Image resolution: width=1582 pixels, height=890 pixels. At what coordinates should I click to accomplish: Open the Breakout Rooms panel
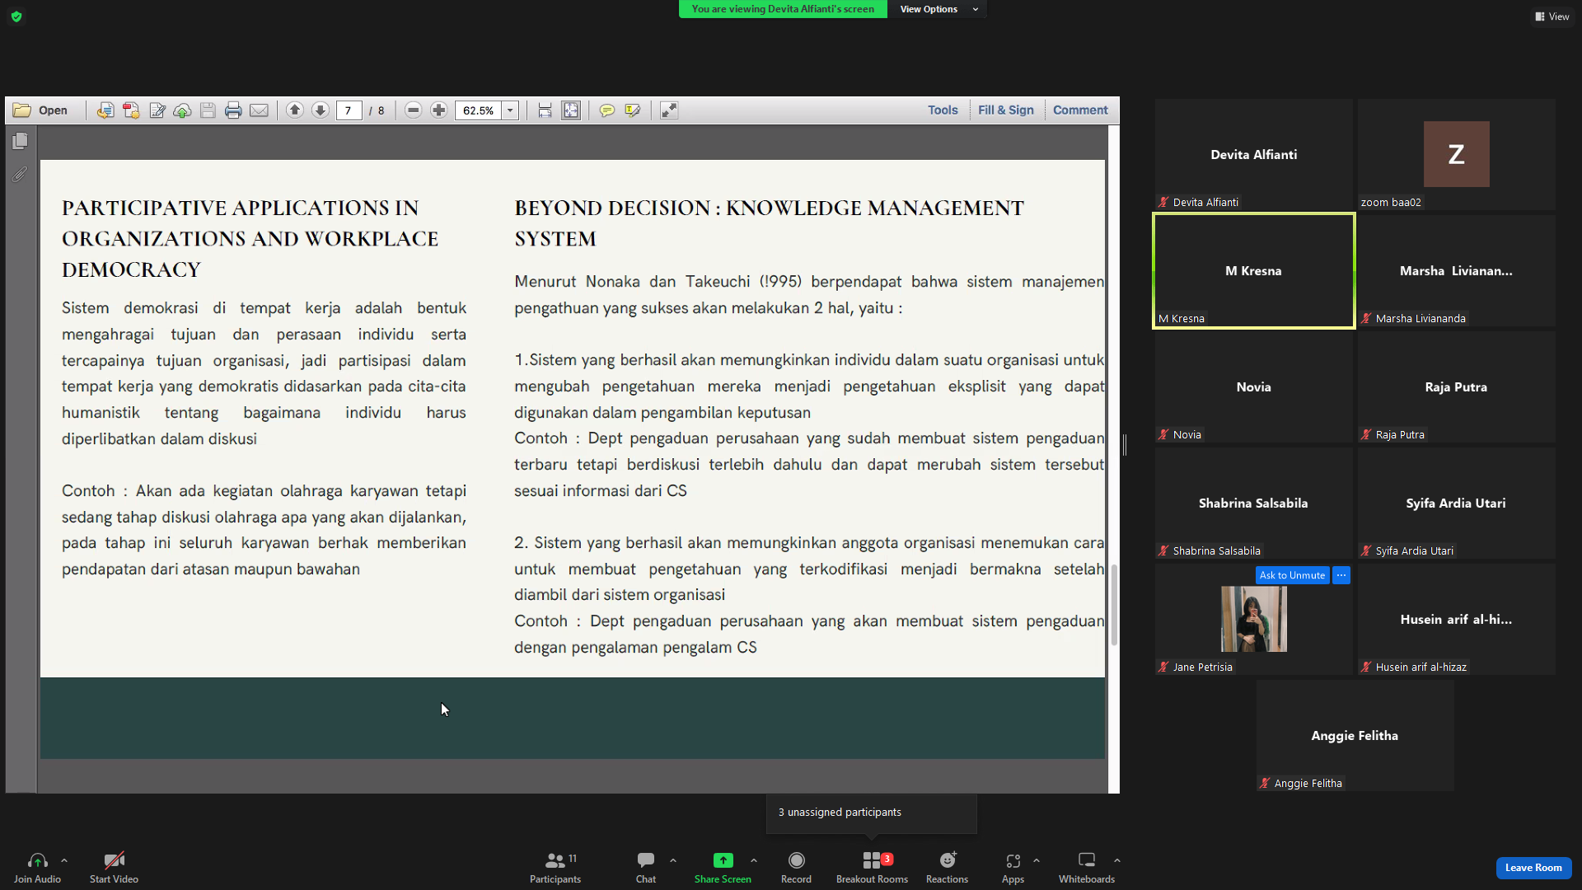(x=872, y=867)
